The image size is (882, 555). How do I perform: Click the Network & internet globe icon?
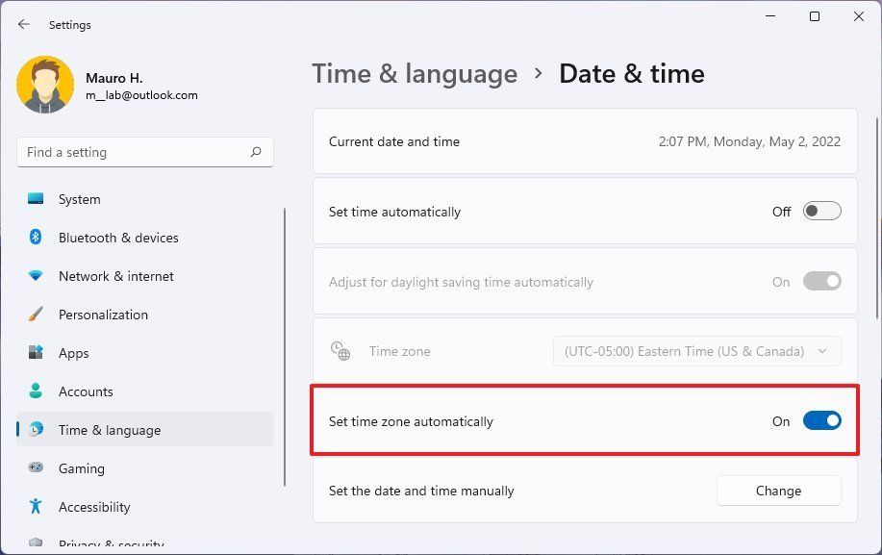coord(36,276)
